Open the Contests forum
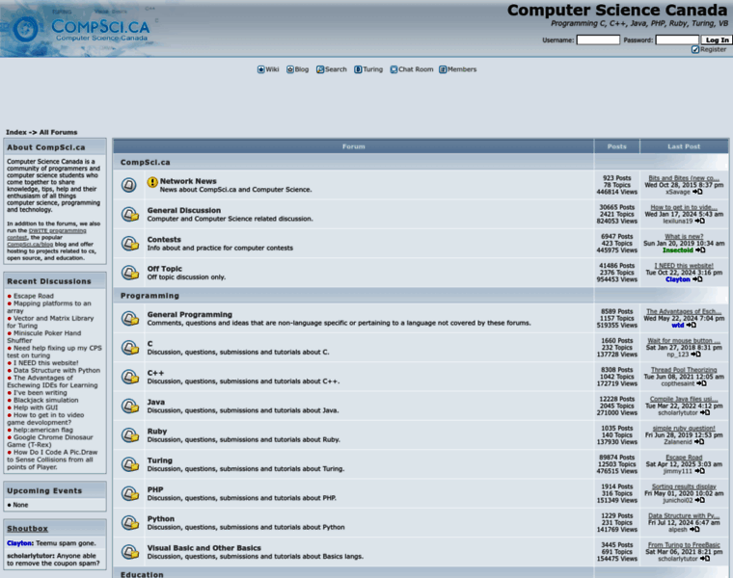The width and height of the screenshot is (733, 578). point(164,240)
